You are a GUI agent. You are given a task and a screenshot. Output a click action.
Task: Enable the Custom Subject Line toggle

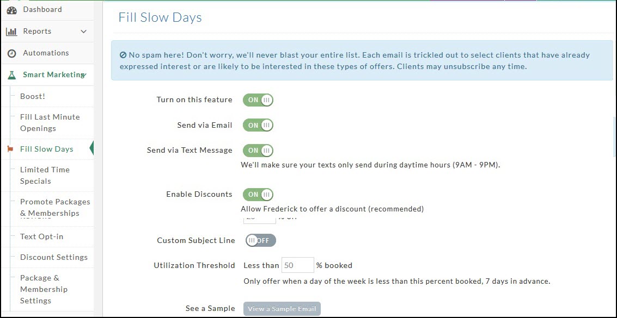pos(260,240)
